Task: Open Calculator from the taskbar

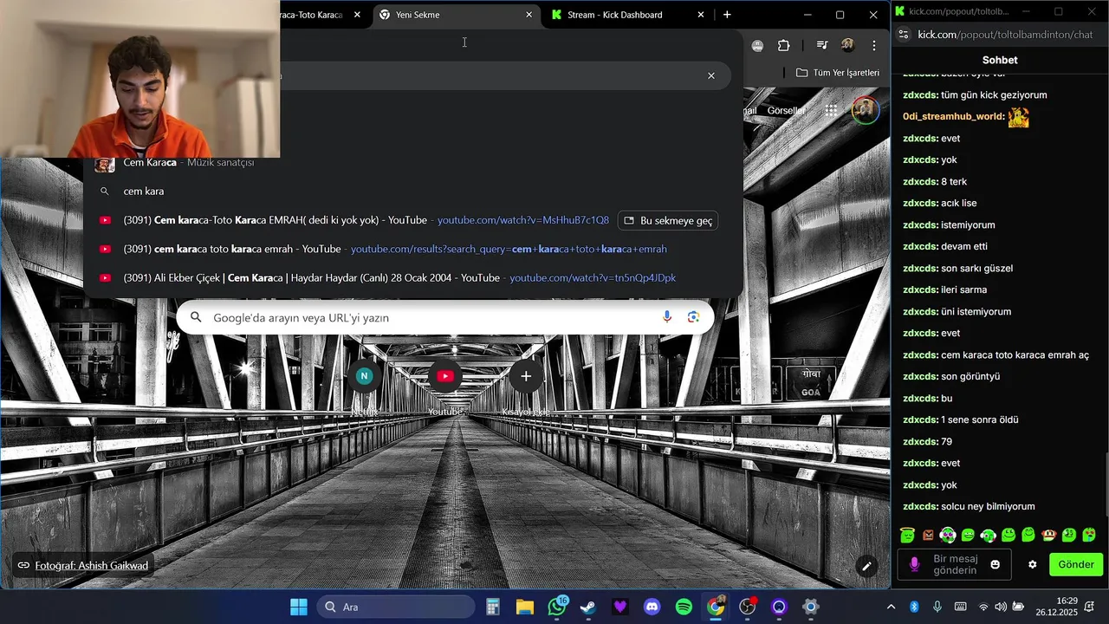Action: pyautogui.click(x=493, y=607)
